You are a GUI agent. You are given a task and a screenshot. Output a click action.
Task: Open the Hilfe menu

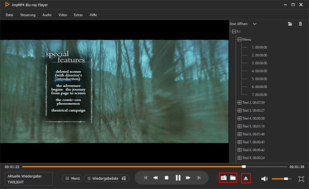pos(93,15)
